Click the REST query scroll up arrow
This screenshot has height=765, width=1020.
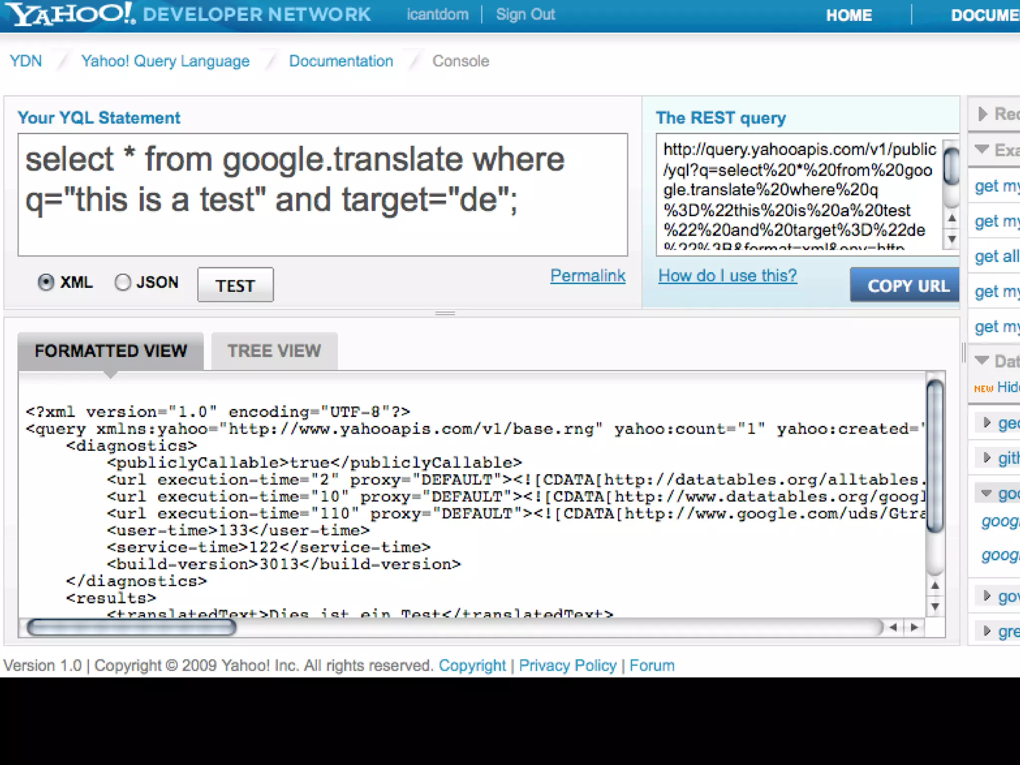(952, 218)
